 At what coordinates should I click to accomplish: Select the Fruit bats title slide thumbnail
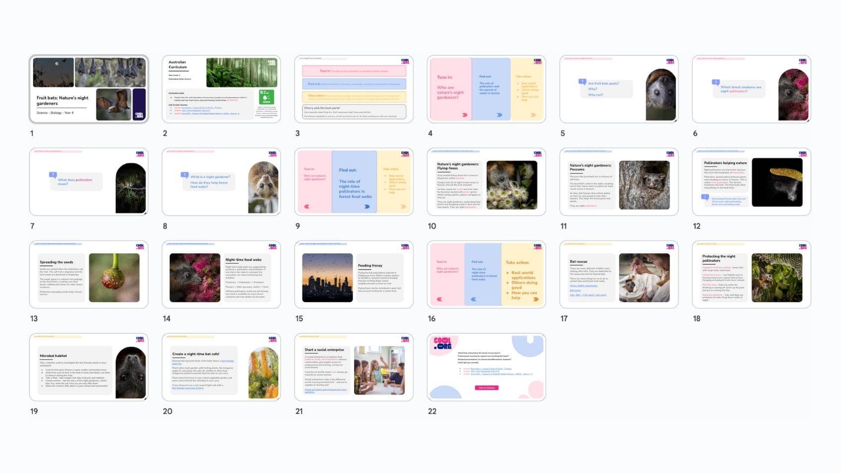pyautogui.click(x=89, y=89)
